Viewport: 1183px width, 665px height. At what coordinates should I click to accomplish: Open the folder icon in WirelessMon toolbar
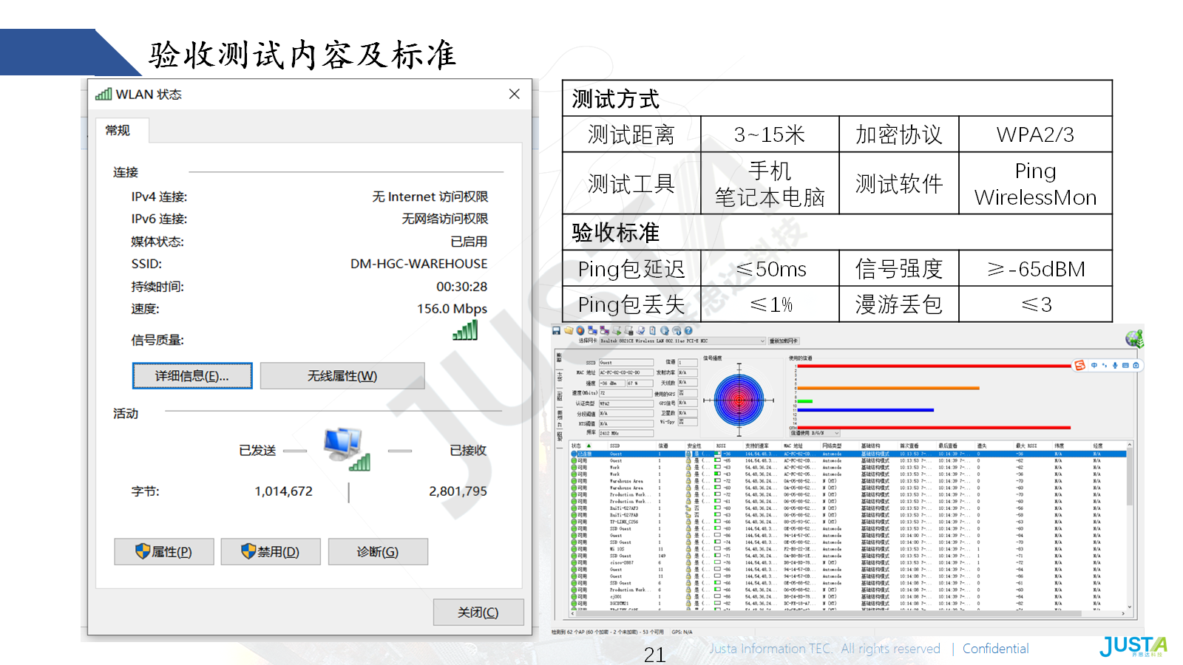tap(569, 331)
